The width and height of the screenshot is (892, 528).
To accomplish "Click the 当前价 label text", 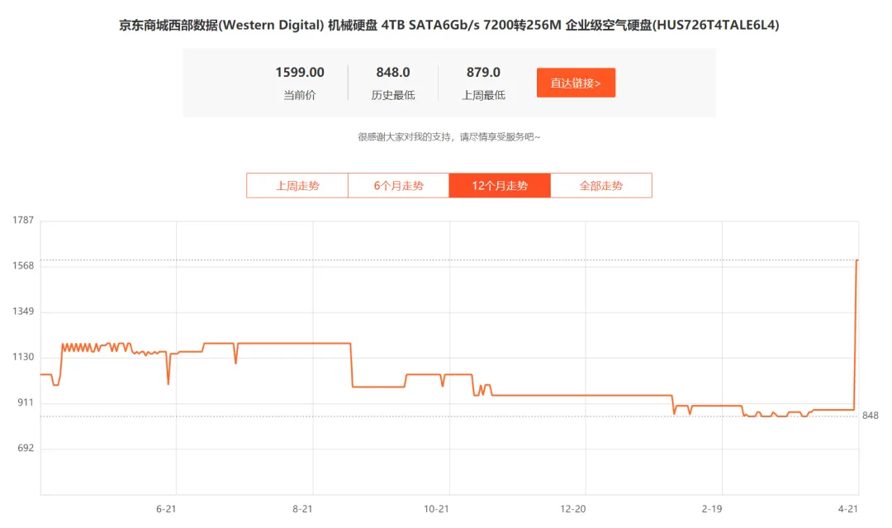I will click(301, 95).
